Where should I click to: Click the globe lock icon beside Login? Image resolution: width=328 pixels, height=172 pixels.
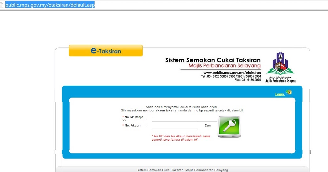click(x=289, y=92)
